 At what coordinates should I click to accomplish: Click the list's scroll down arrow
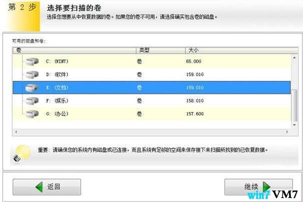294,125
